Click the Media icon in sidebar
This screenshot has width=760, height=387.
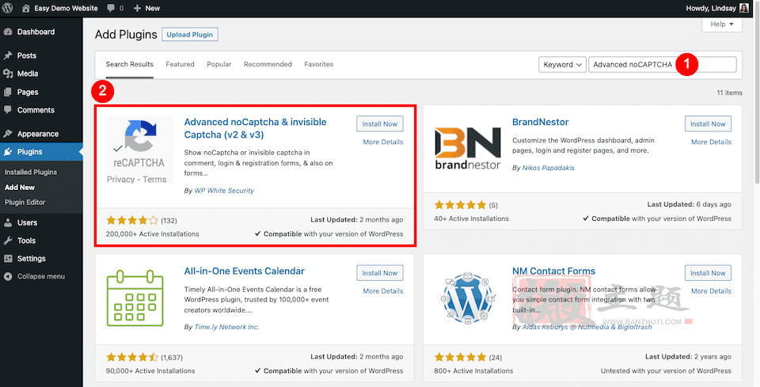click(8, 74)
